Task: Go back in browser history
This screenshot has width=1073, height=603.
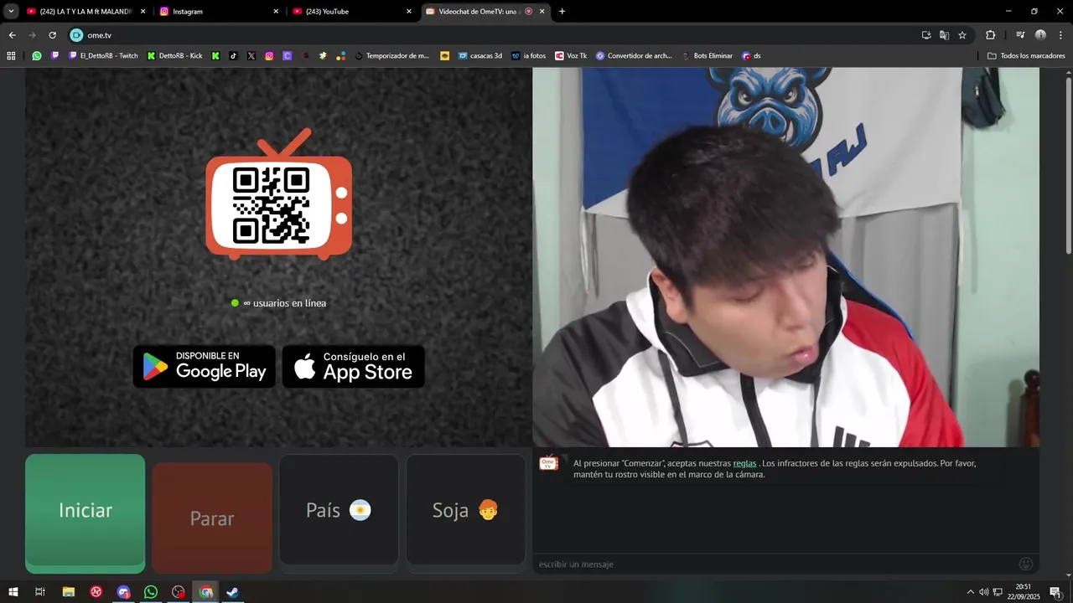Action: click(x=12, y=35)
